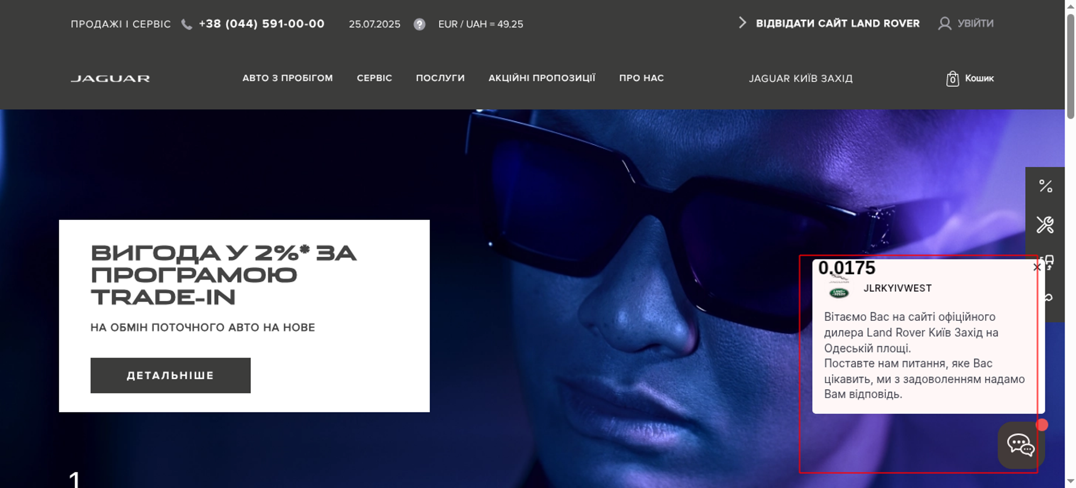Open the service wrench-and-screwdriver sidebar icon
This screenshot has height=488, width=1076.
click(1045, 225)
